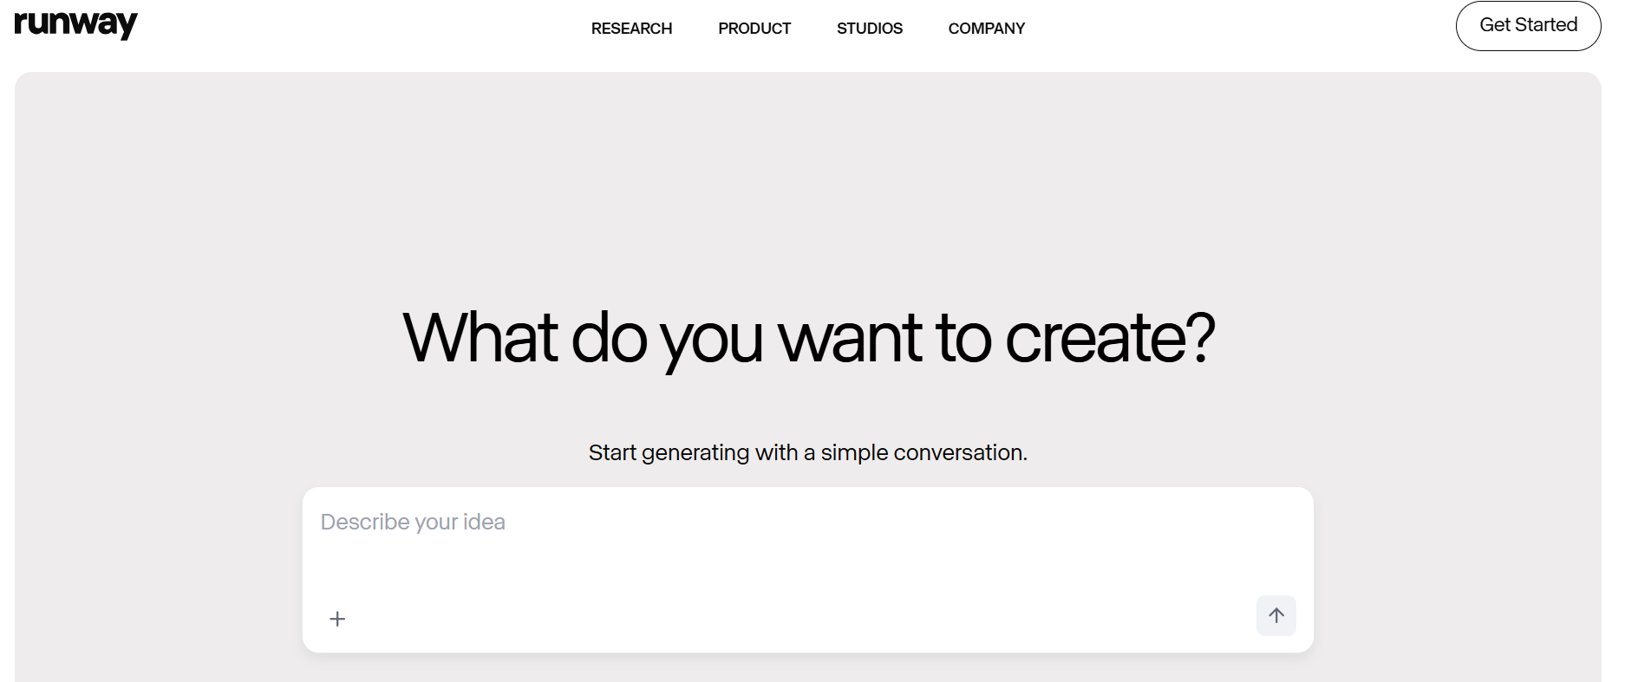
Task: Open the plus attachment icon in prompt box
Action: (x=337, y=619)
